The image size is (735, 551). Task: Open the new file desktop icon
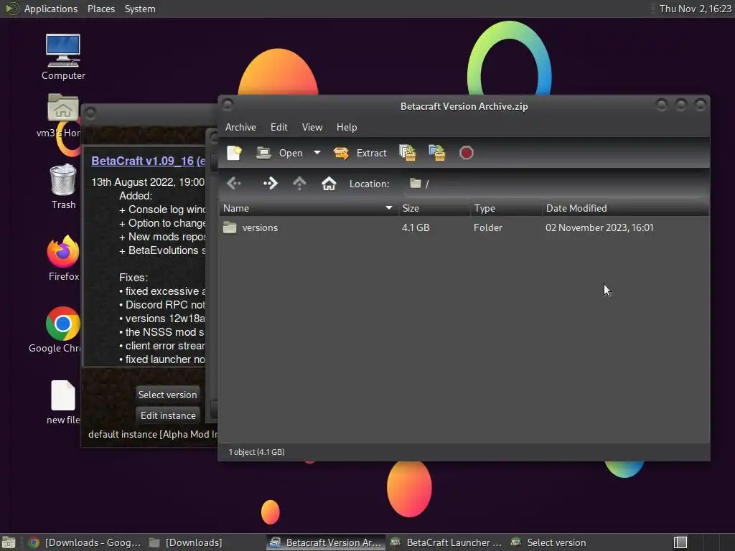coord(63,402)
